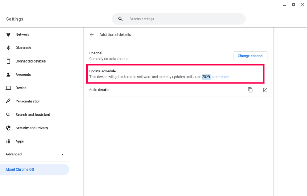Click the search magnifier in settings bar
307x196 pixels.
click(121, 19)
